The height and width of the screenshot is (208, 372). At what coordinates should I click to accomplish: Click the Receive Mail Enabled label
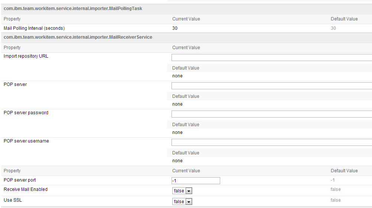tap(26, 189)
